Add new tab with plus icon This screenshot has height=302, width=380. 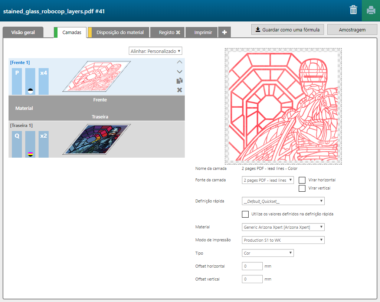coord(225,32)
